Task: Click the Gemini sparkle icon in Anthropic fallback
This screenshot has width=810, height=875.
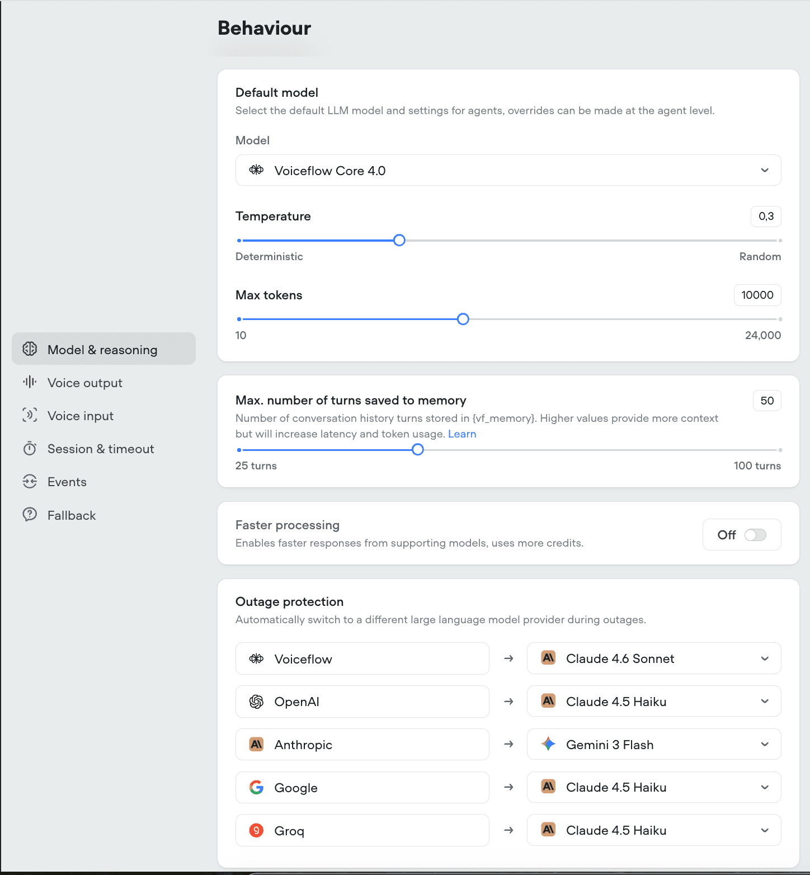Action: 548,744
